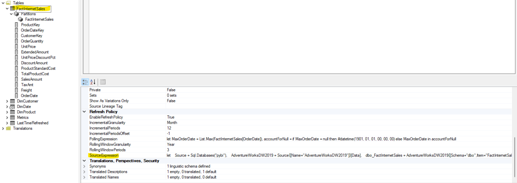
Task: Select the Show As Variations Only value
Action: pyautogui.click(x=171, y=101)
